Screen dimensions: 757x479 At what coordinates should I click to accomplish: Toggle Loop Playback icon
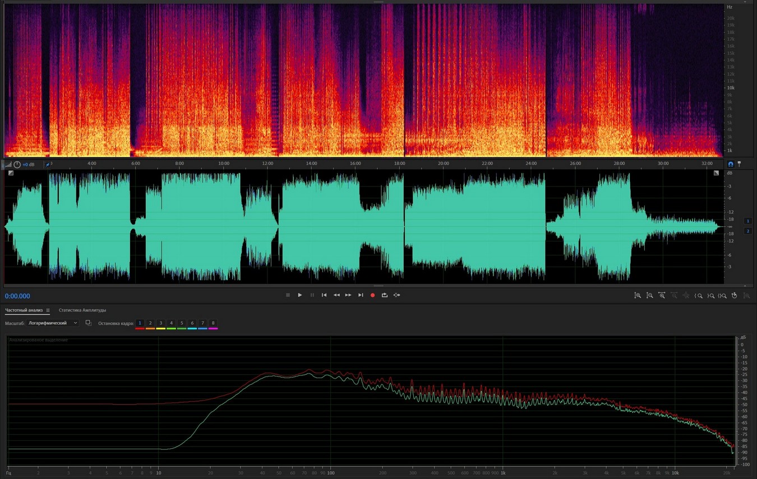[385, 295]
